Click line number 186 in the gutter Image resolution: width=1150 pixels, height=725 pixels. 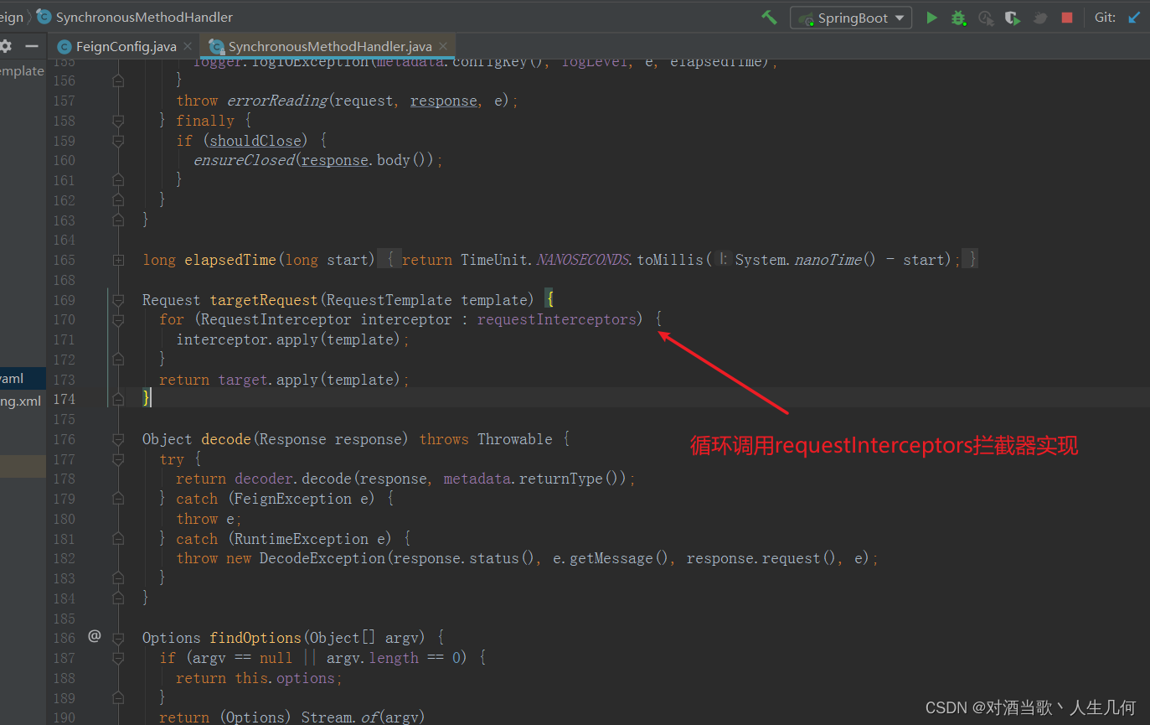(x=64, y=638)
